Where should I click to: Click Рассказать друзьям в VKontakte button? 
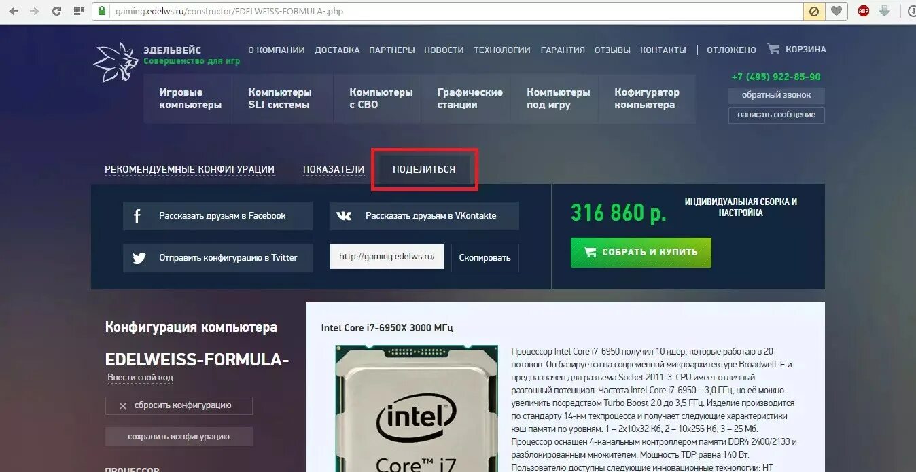tap(424, 216)
